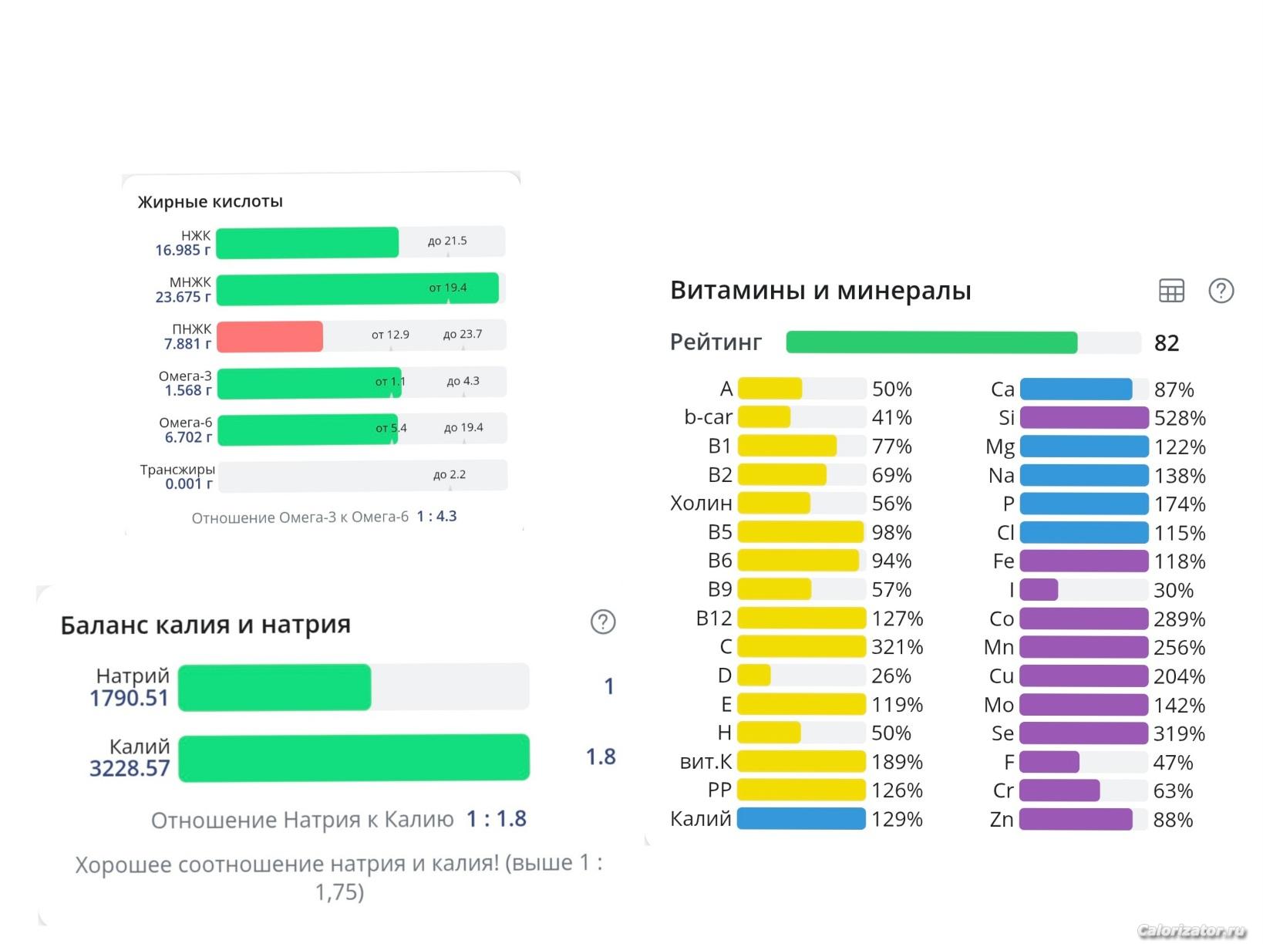Select the НЖК saturated fats bar
The image size is (1263, 947).
tap(307, 242)
